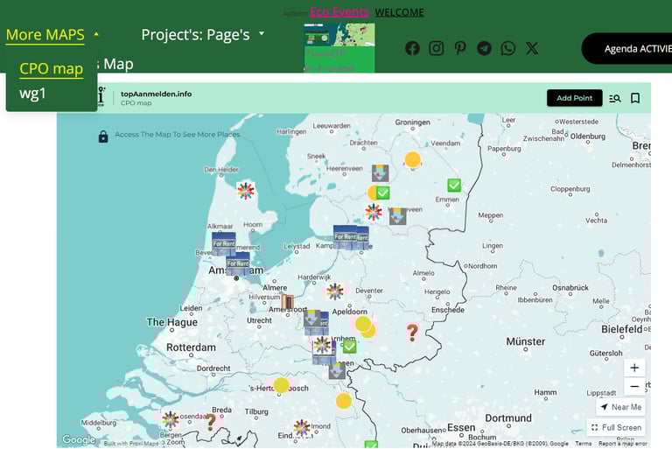Open the map thumbnail image in header

tap(339, 47)
